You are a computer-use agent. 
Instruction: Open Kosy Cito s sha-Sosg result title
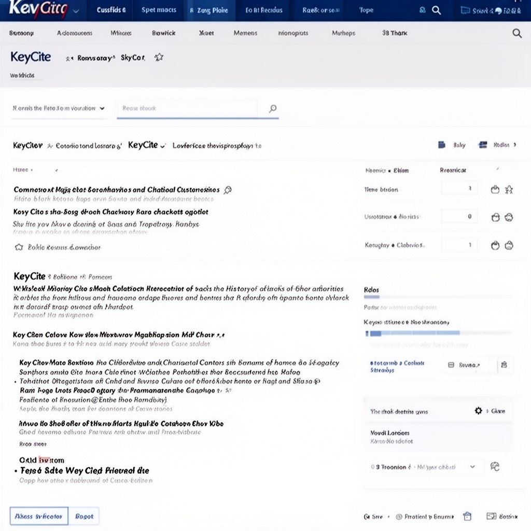(111, 212)
